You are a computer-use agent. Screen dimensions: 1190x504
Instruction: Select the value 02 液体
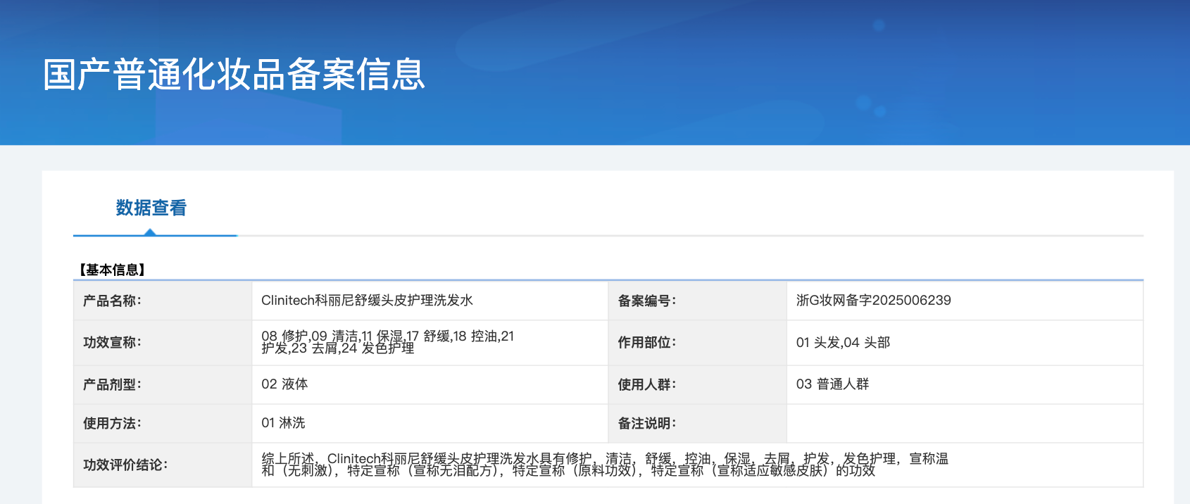point(284,384)
